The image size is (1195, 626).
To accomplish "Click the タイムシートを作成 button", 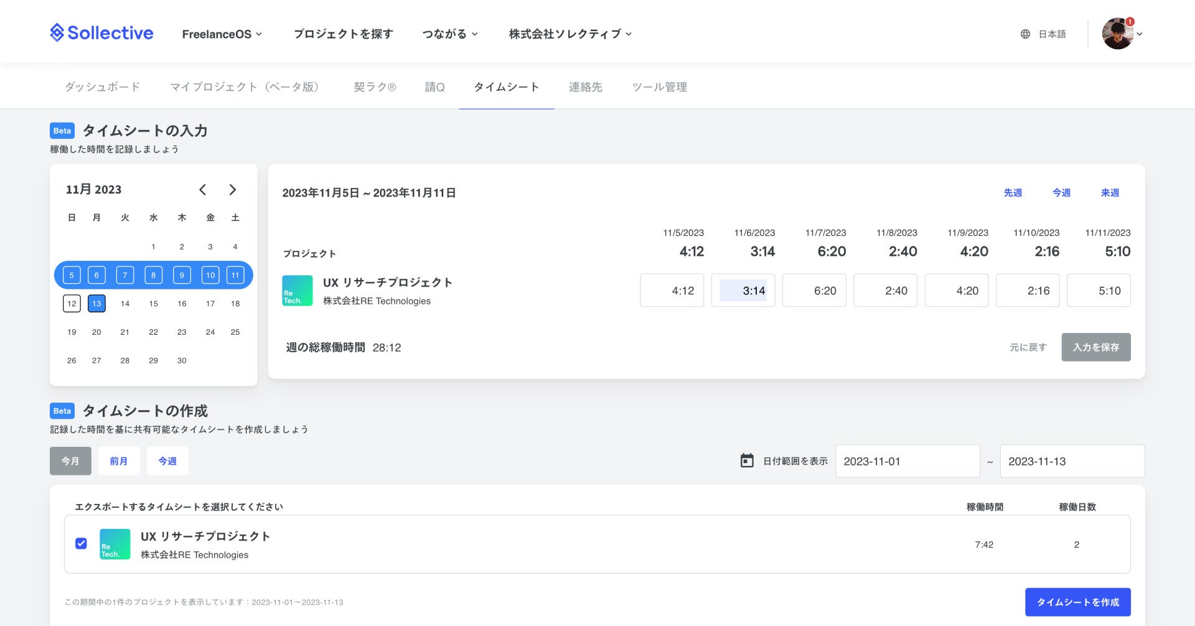I will (x=1077, y=602).
